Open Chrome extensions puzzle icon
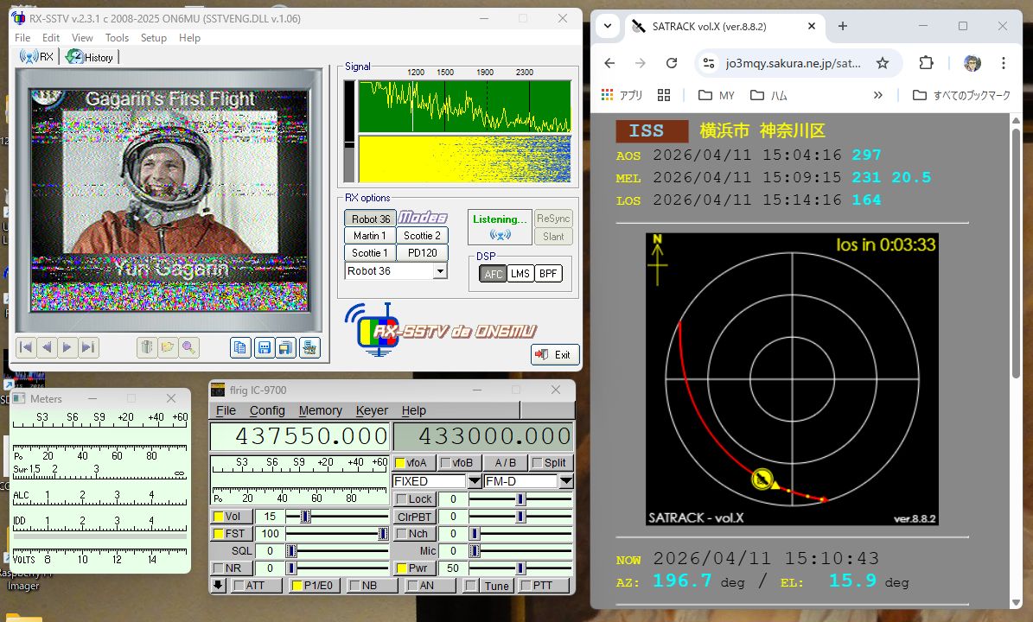 pos(927,63)
